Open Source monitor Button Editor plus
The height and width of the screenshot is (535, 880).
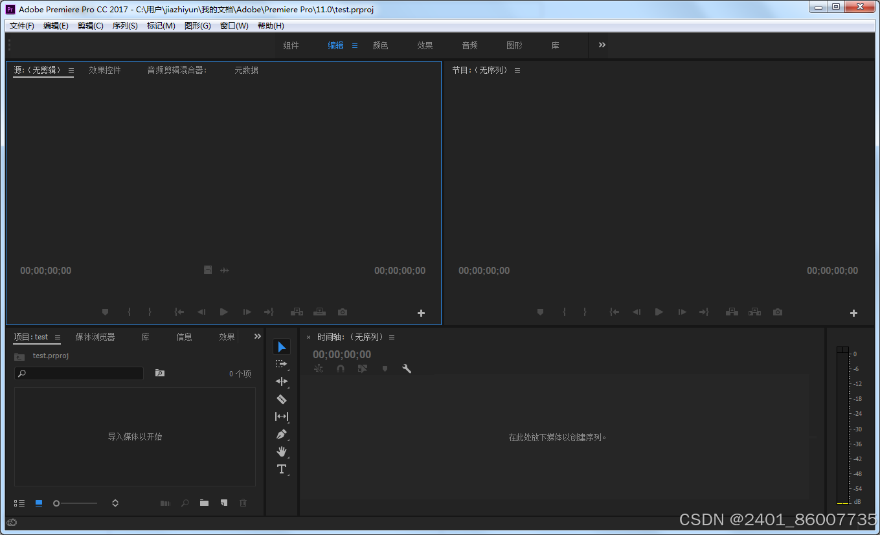click(421, 313)
